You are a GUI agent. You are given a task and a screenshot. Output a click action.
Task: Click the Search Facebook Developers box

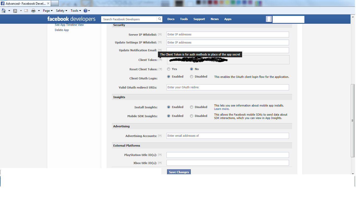coord(129,19)
